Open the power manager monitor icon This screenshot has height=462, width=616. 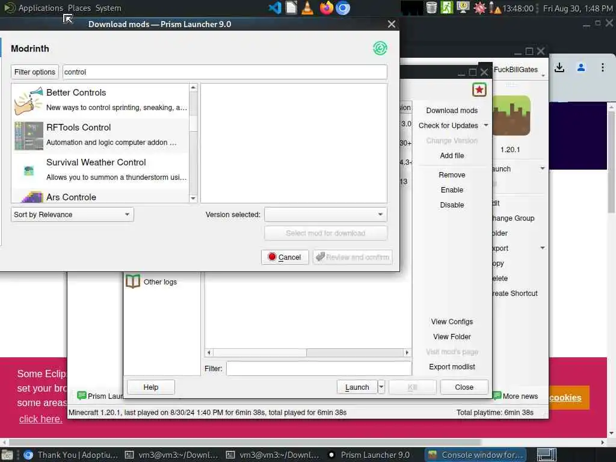point(463,8)
